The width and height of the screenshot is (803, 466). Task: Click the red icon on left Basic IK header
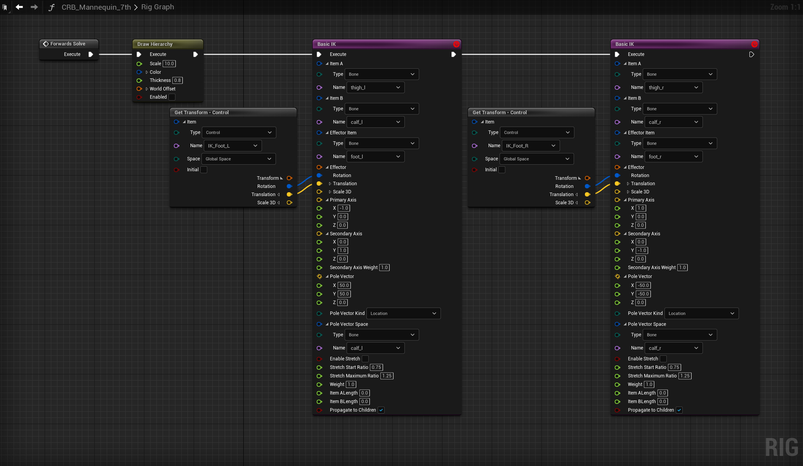456,44
